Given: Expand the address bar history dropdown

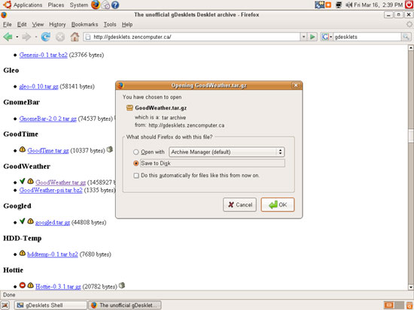Looking at the screenshot, I should click(303, 37).
